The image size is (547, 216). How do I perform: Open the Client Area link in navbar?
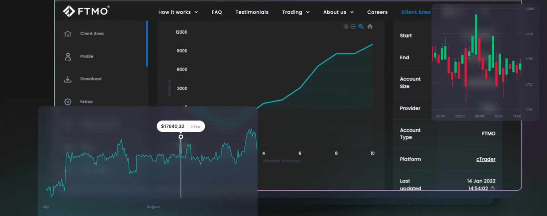point(415,12)
